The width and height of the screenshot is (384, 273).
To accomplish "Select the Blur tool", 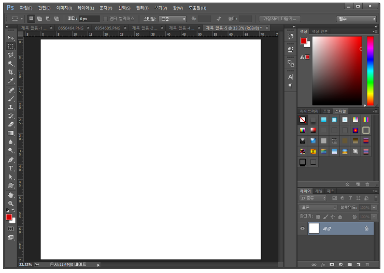I will pyautogui.click(x=11, y=142).
